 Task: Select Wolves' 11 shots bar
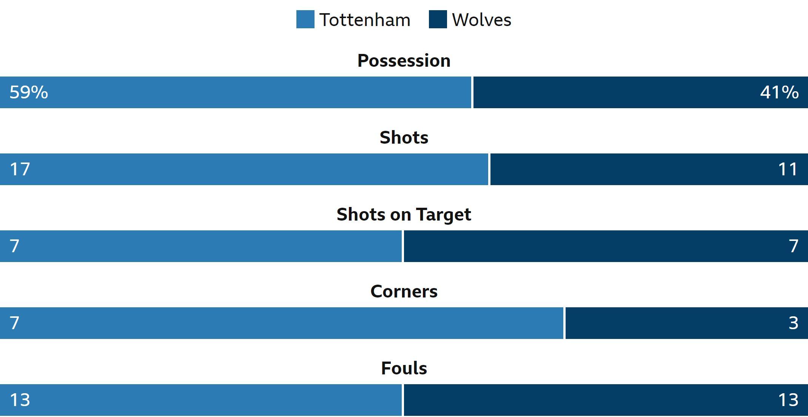point(649,169)
